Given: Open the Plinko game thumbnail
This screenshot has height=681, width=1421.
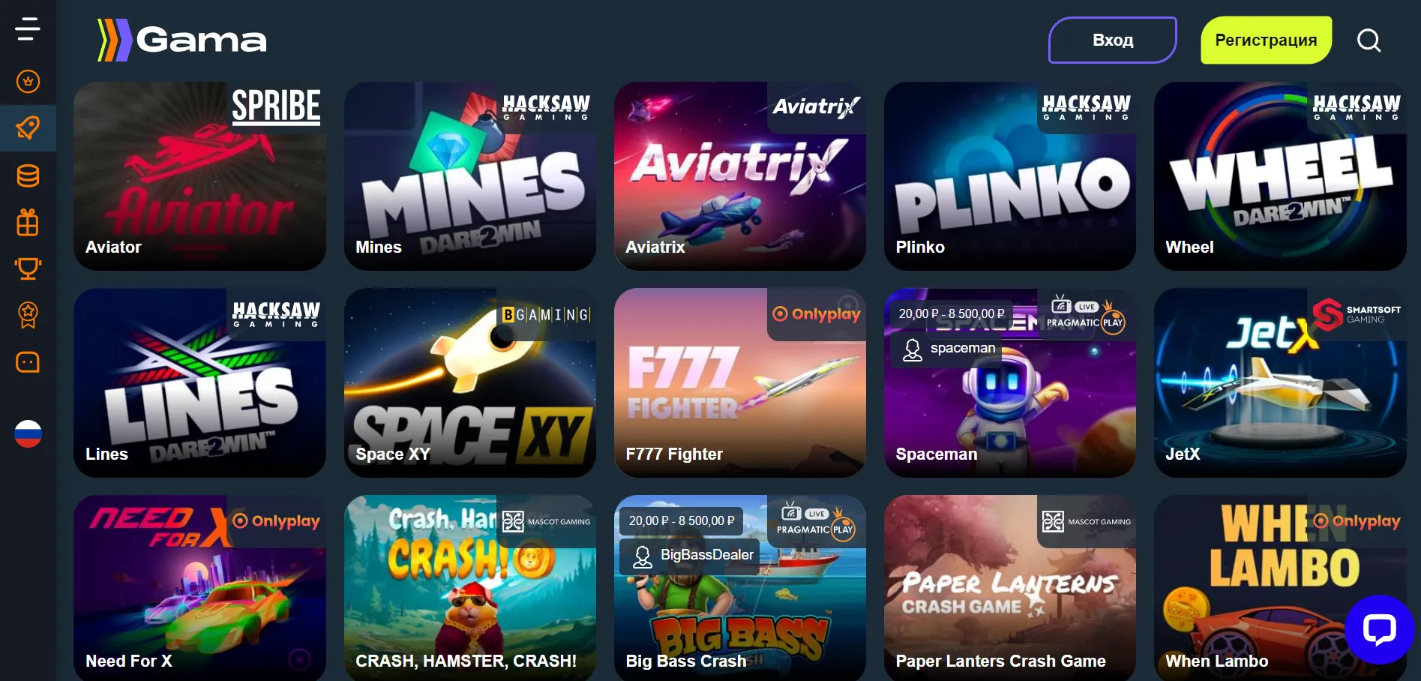Looking at the screenshot, I should (1010, 176).
